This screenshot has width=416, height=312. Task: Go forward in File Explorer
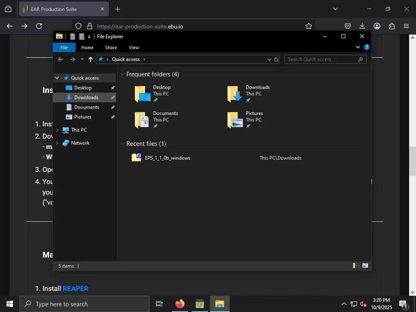click(72, 59)
